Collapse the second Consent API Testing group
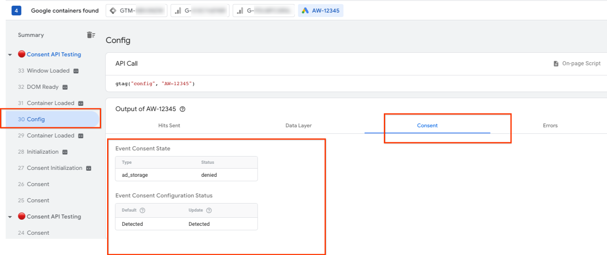The width and height of the screenshot is (607, 255). coord(10,217)
